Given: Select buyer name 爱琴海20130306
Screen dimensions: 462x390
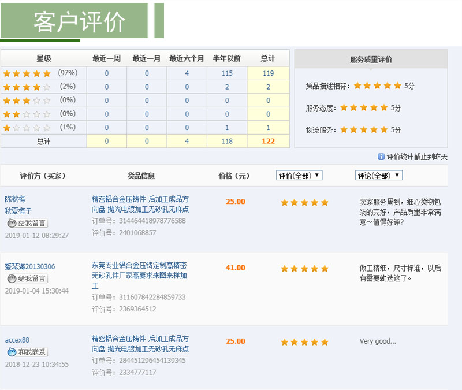Looking at the screenshot, I should pos(29,267).
